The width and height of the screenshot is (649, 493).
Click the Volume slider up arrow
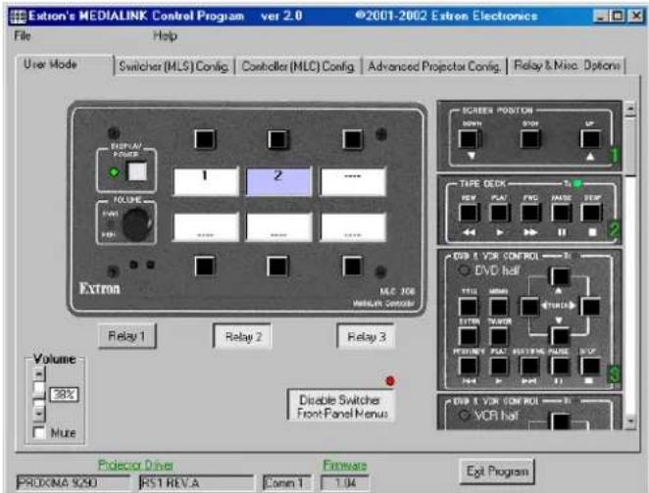(39, 373)
